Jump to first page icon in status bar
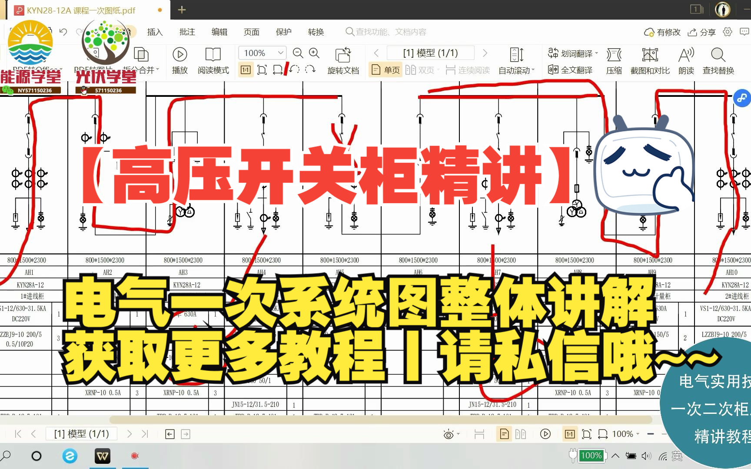Screen dimensions: 751x469 pyautogui.click(x=18, y=434)
